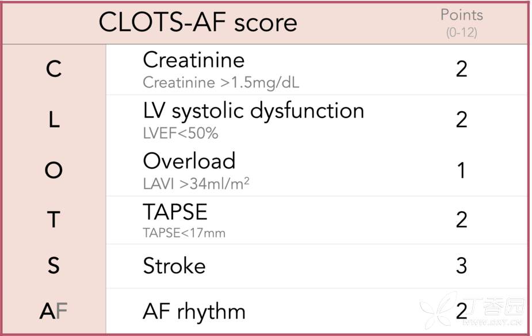
Task: Select the Points (0-12) column header
Action: click(x=461, y=23)
